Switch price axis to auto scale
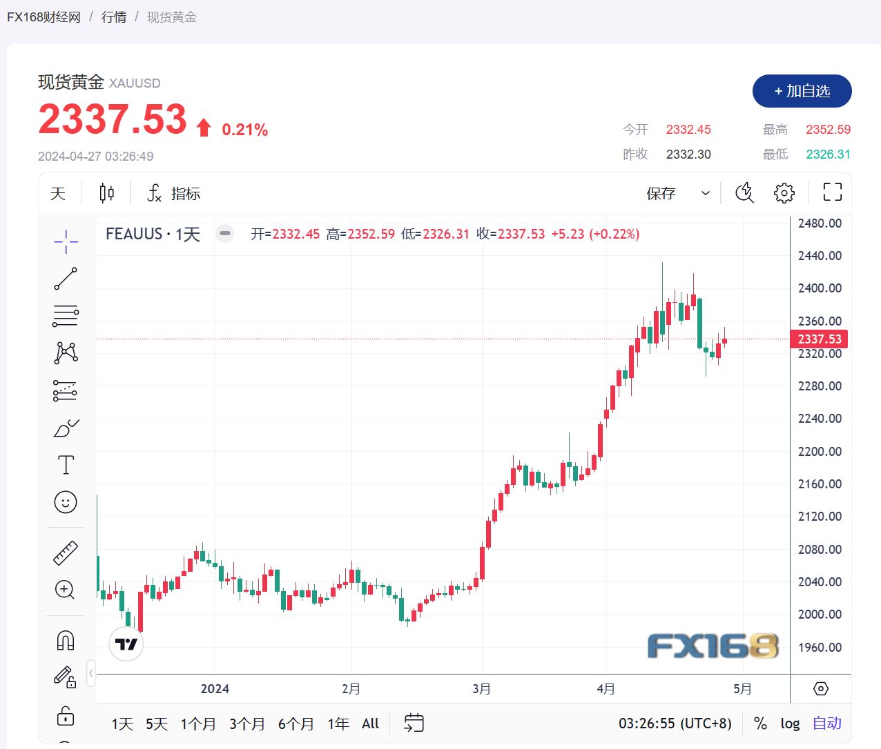The height and width of the screenshot is (749, 881). 826,723
